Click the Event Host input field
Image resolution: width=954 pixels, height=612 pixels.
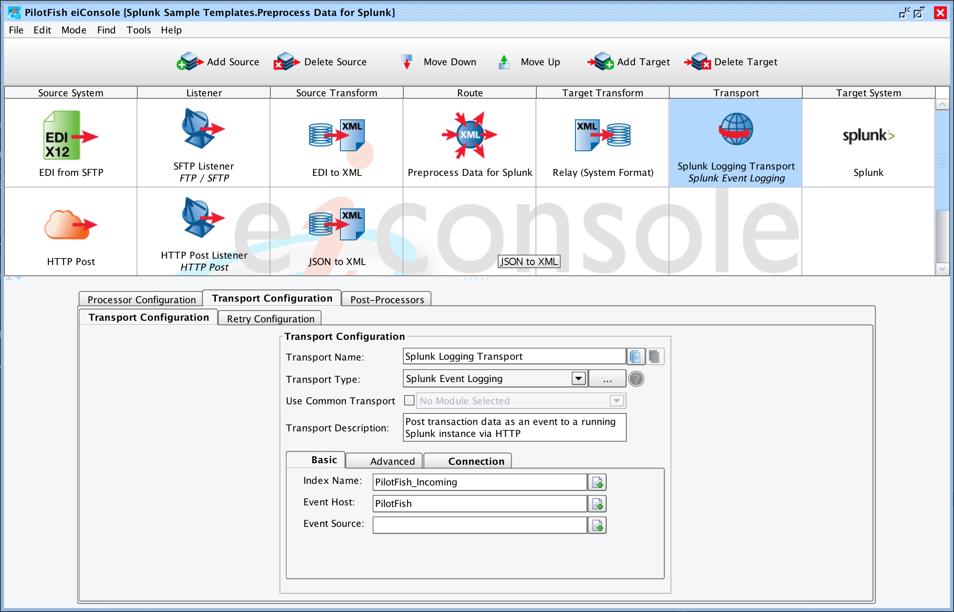tap(480, 504)
